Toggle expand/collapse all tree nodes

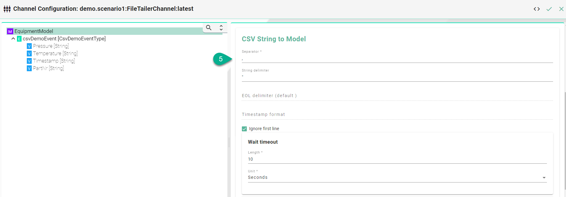(221, 28)
